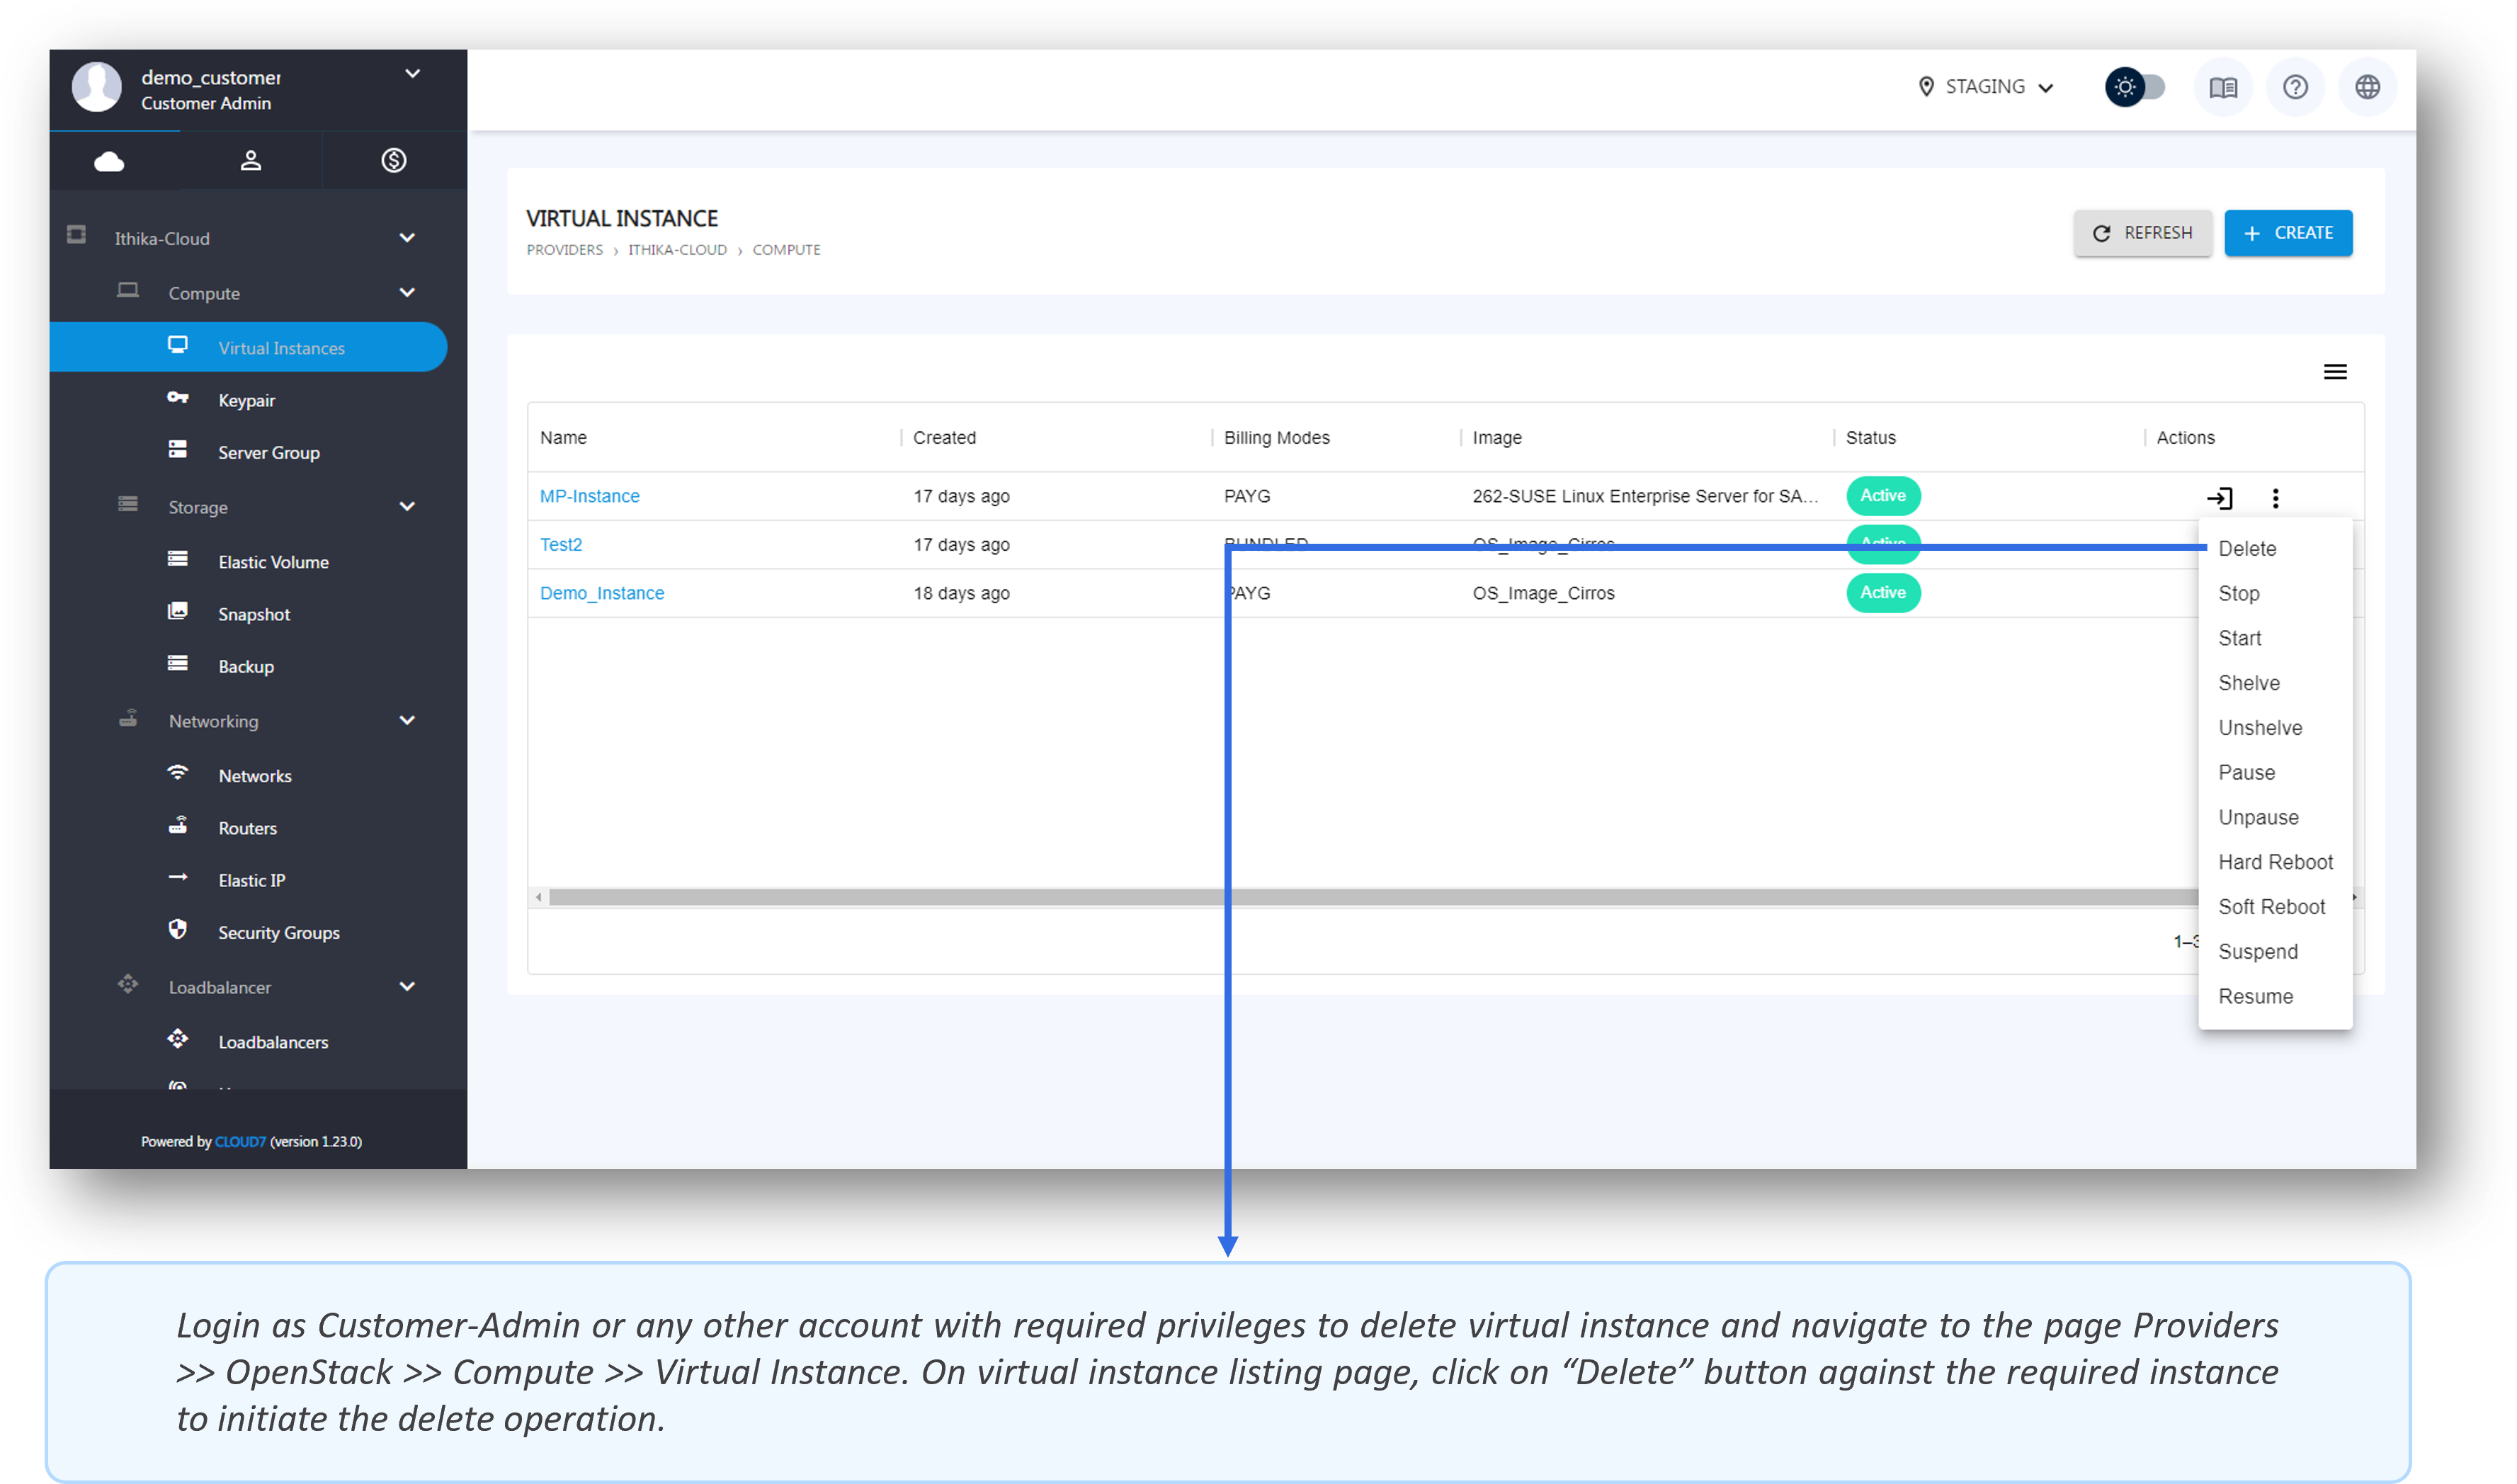
Task: Open MP-Instance three-dot actions menu
Action: click(2275, 498)
